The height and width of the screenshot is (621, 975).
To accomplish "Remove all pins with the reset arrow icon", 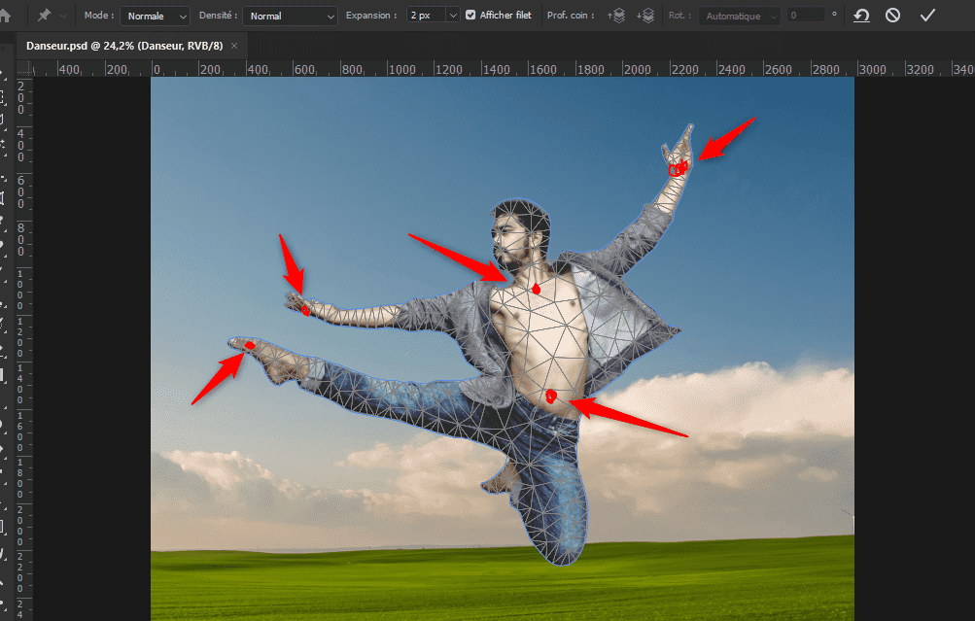I will (x=861, y=15).
